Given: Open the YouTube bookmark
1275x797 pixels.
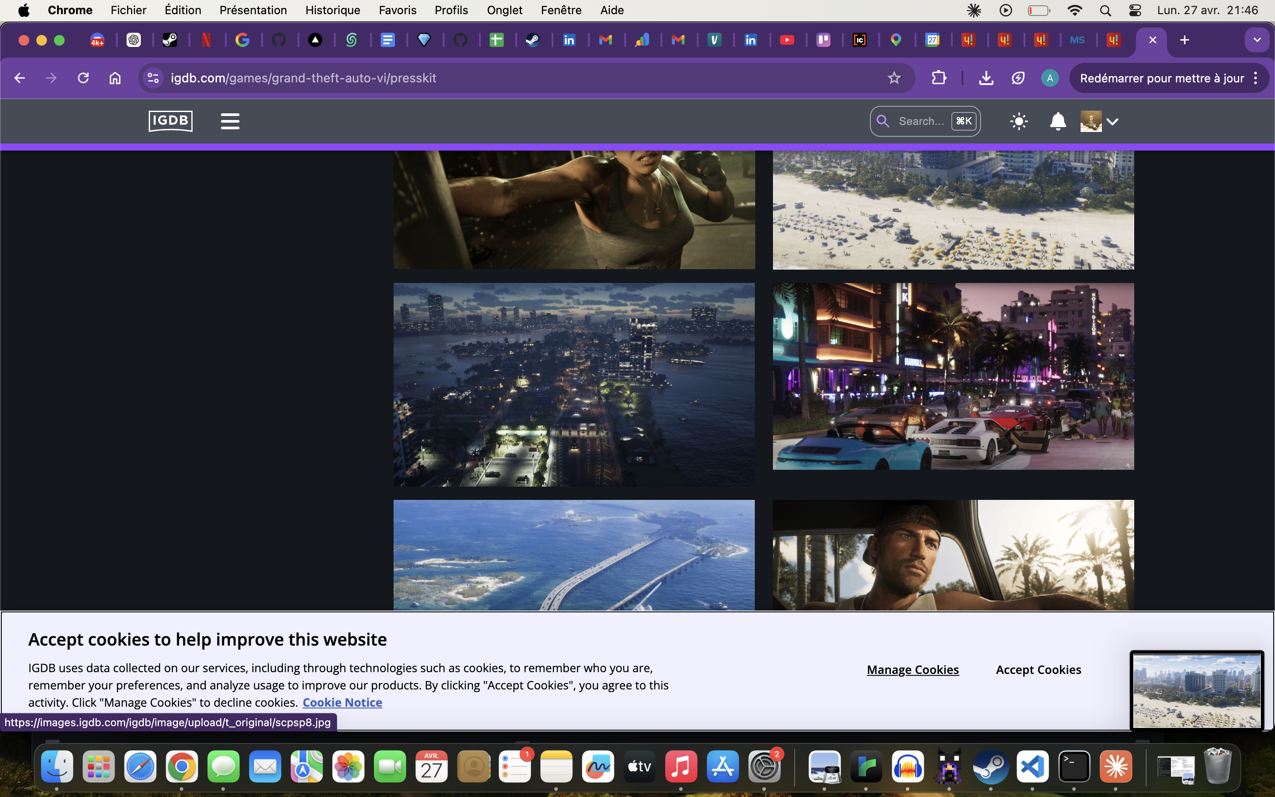Looking at the screenshot, I should [x=787, y=40].
